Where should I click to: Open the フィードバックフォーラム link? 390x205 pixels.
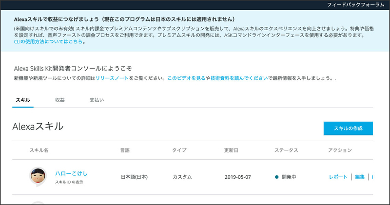pos(356,5)
